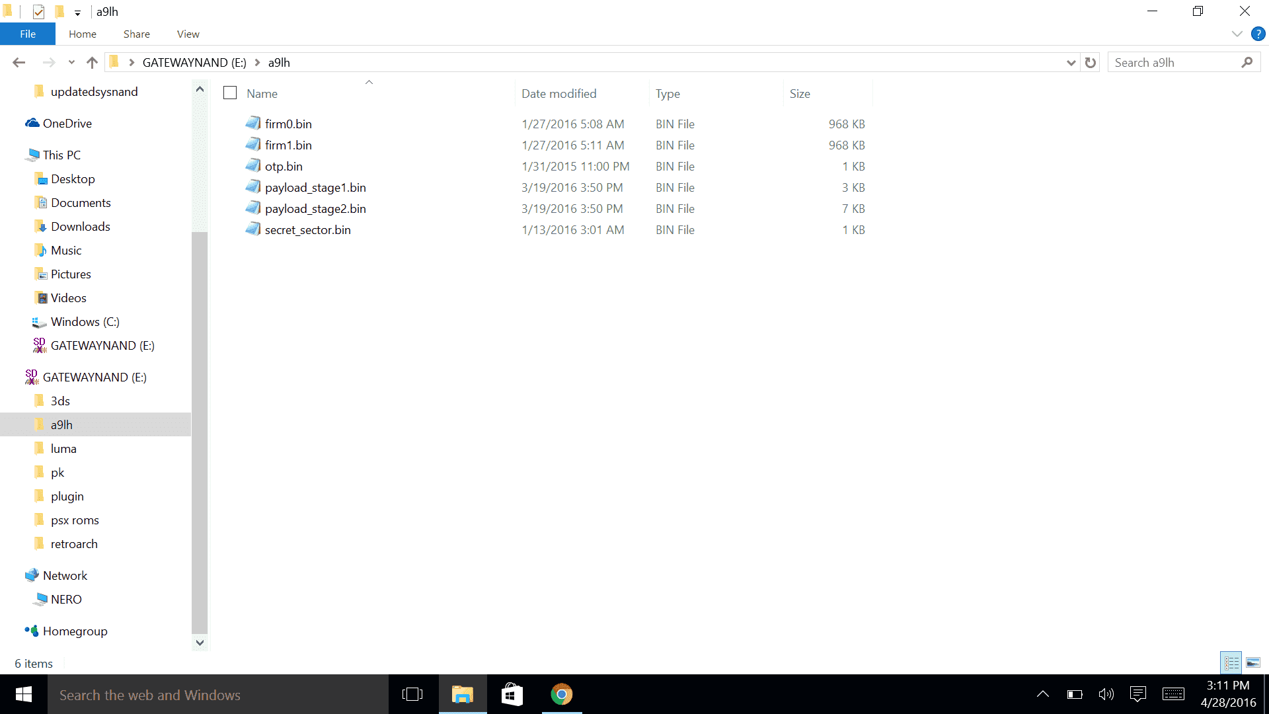Refresh the a9lh folder view

tap(1091, 62)
